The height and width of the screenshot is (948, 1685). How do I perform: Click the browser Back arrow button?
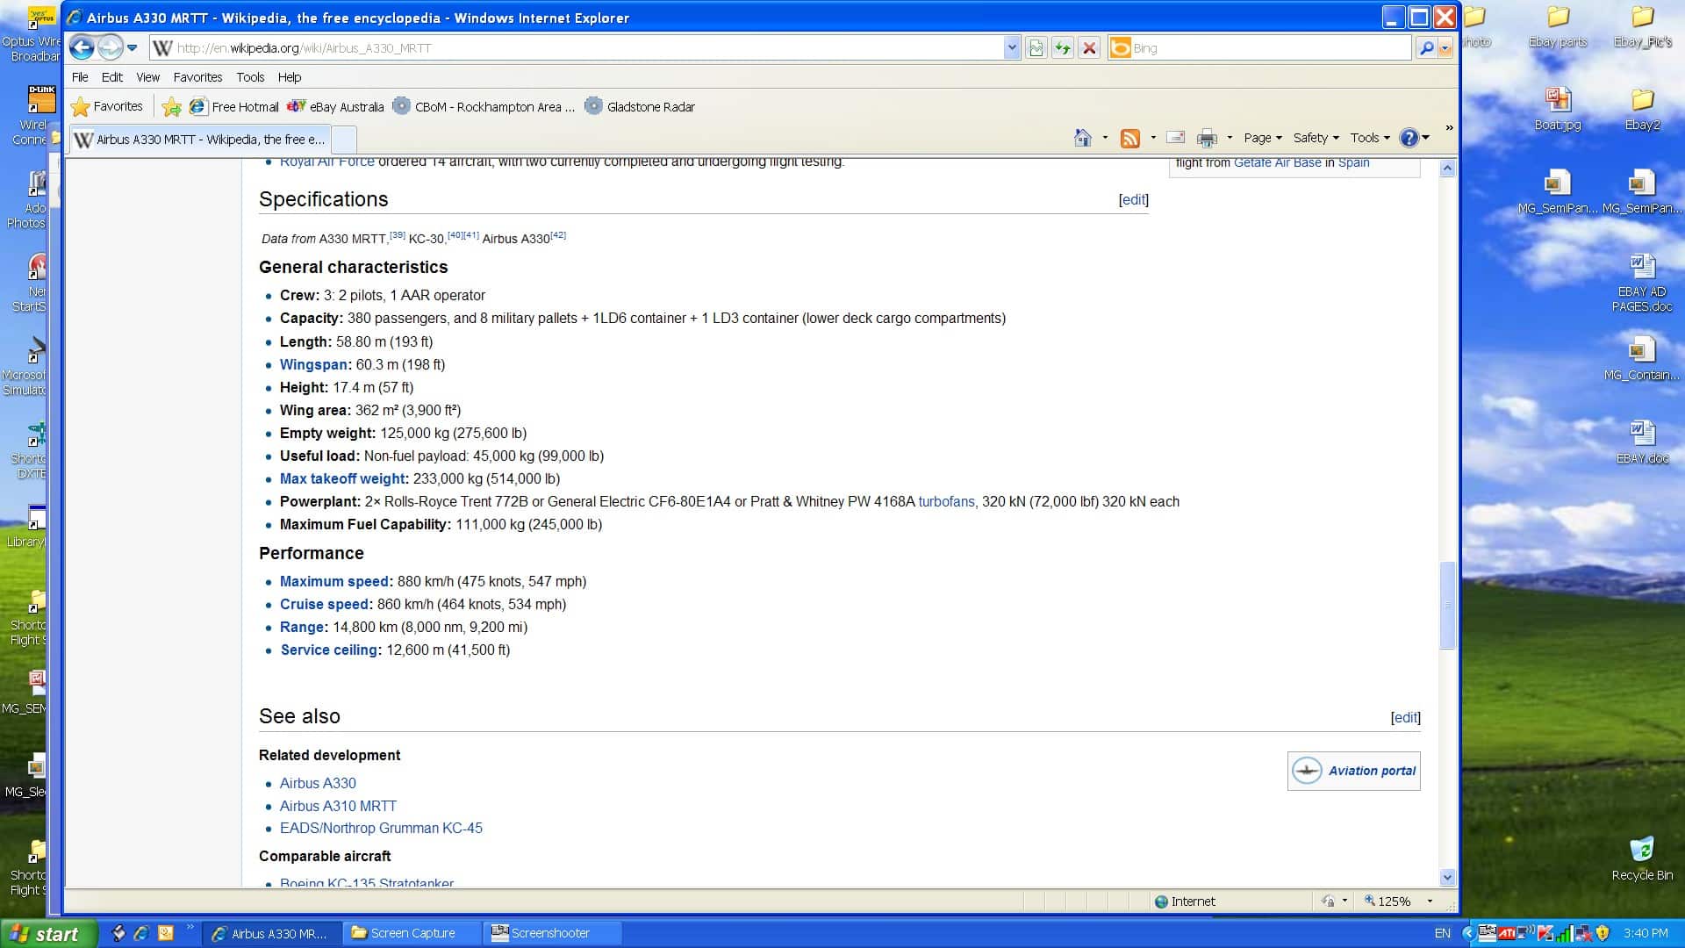82,47
